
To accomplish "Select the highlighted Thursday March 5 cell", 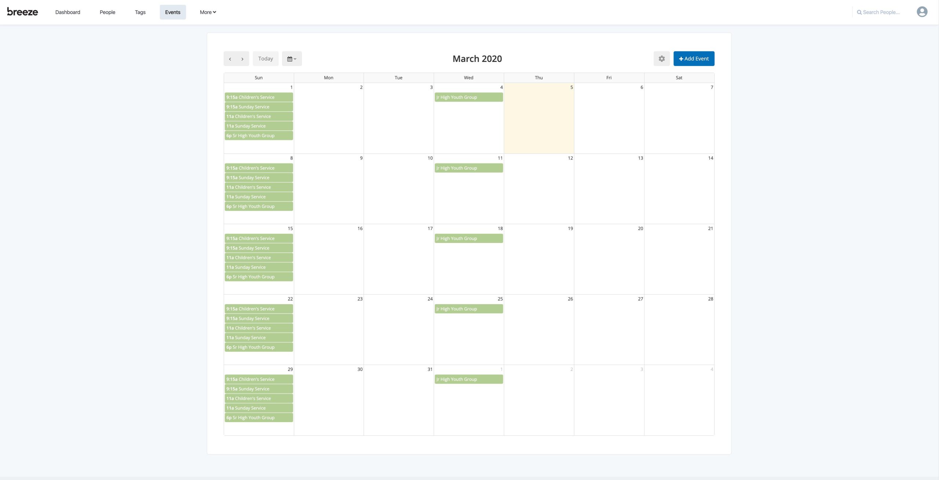I will (538, 121).
